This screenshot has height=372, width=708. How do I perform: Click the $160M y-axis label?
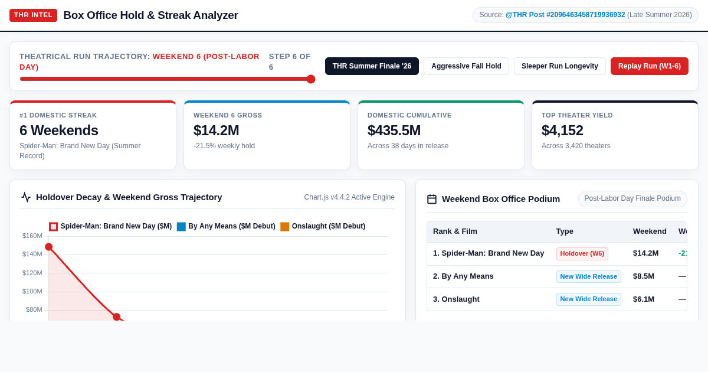(x=32, y=236)
